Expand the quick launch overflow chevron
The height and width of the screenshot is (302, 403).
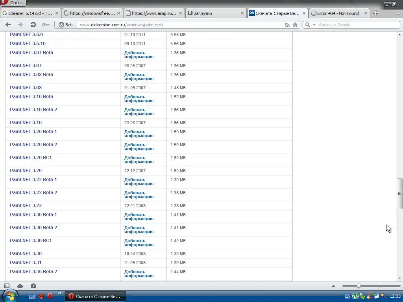(60, 293)
